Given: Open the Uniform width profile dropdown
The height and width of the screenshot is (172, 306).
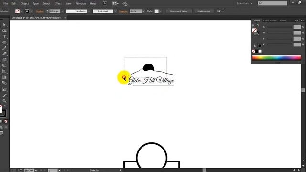Looking at the screenshot, I should tap(89, 11).
